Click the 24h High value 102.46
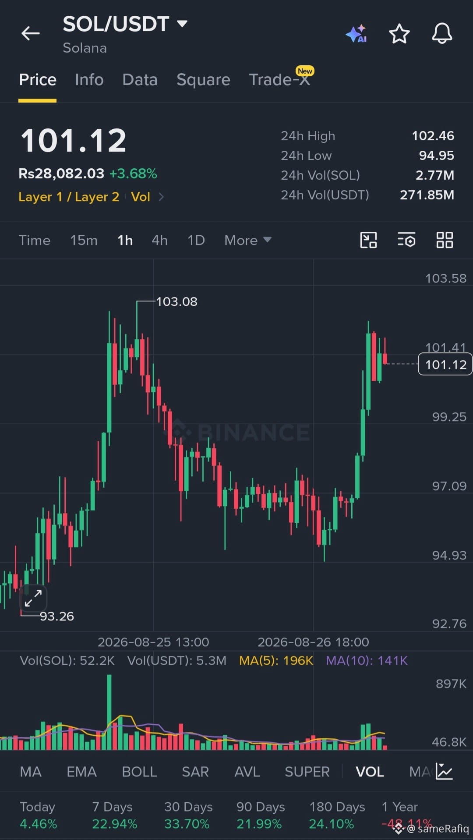Viewport: 473px width, 840px height. (433, 136)
